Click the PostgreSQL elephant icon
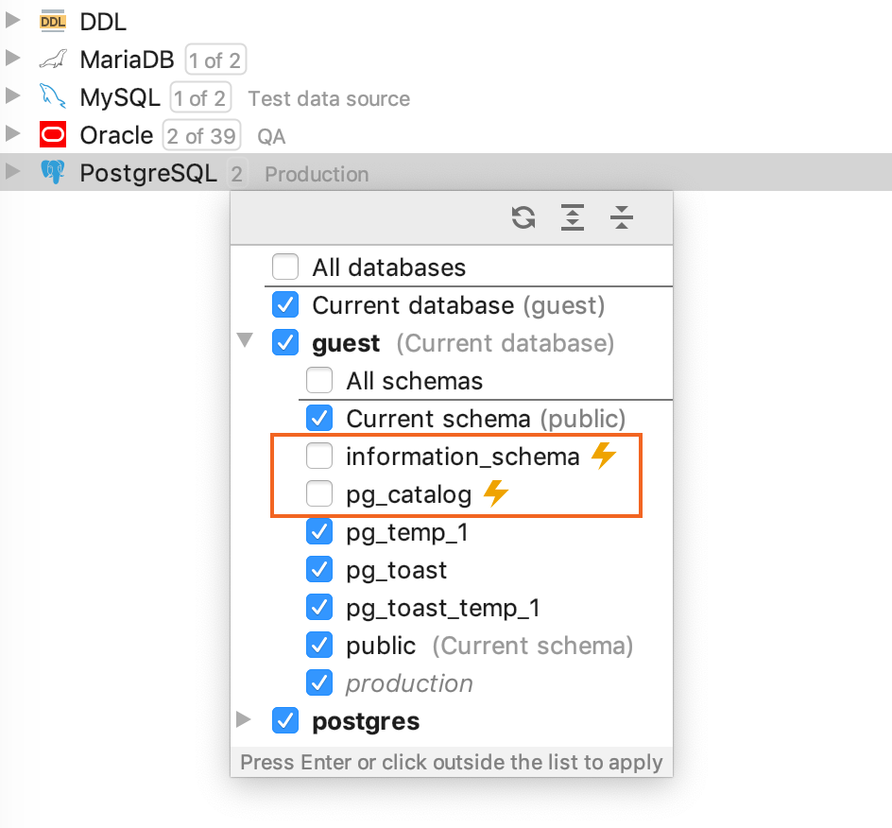The width and height of the screenshot is (892, 828). (53, 173)
